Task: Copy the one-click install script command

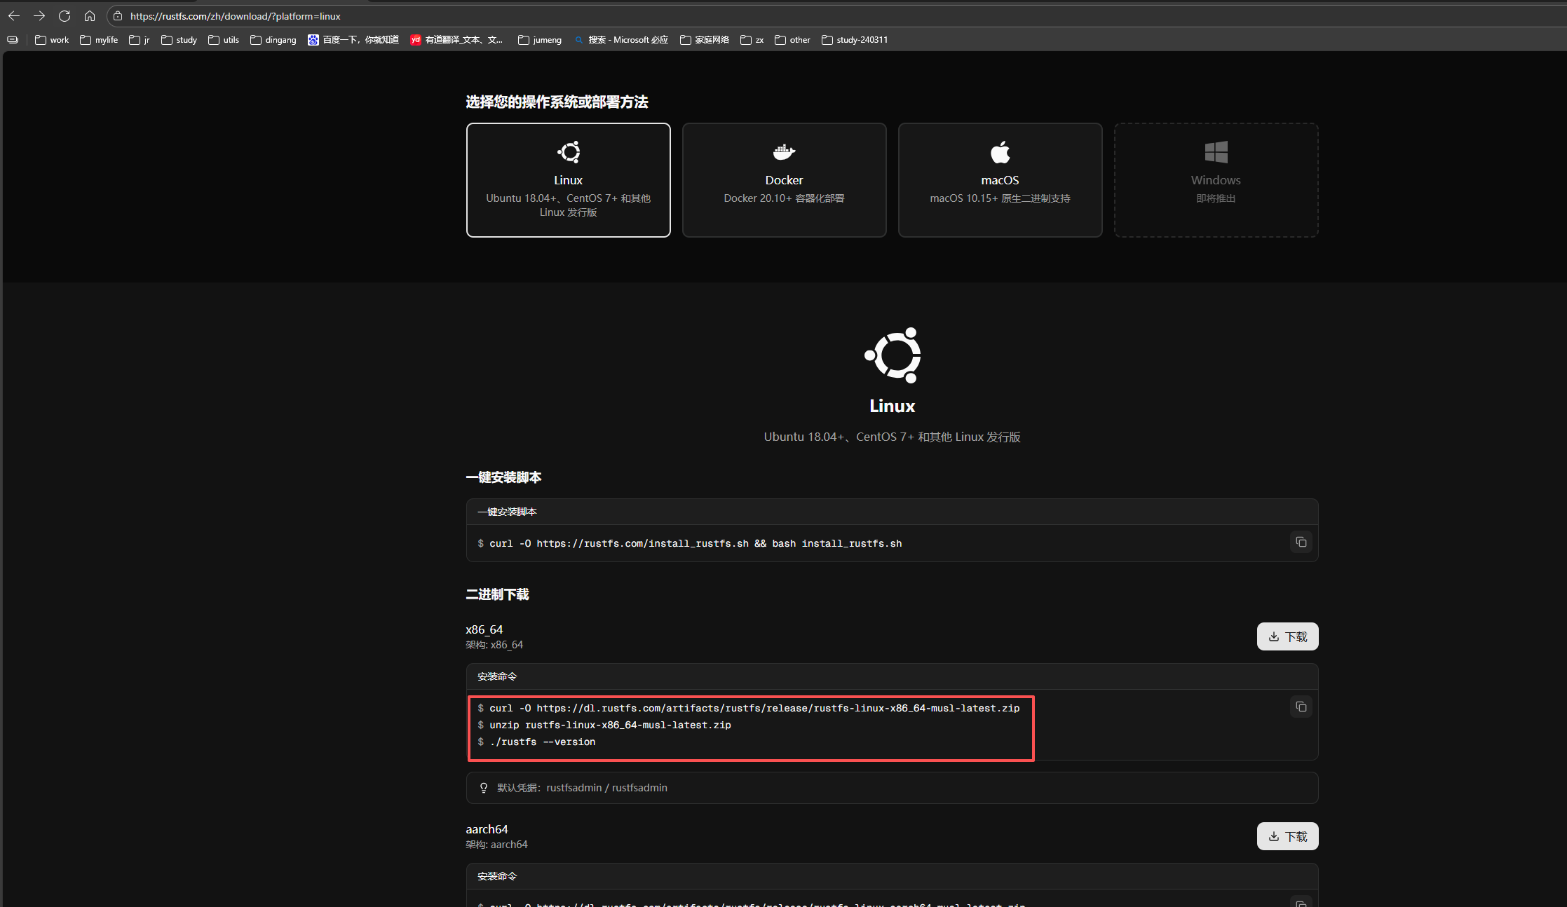Action: click(x=1301, y=542)
